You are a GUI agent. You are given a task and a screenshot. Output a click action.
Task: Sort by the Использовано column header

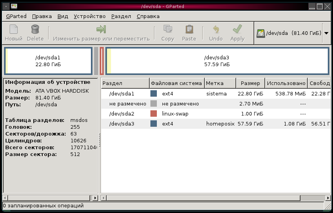[x=286, y=83]
